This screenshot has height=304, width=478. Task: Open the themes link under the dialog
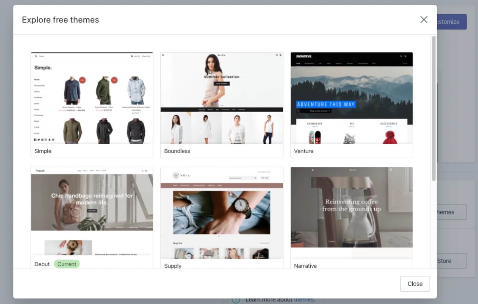(x=305, y=300)
